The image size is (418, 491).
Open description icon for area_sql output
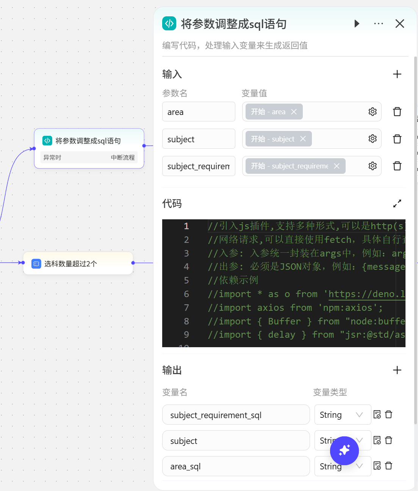click(377, 466)
